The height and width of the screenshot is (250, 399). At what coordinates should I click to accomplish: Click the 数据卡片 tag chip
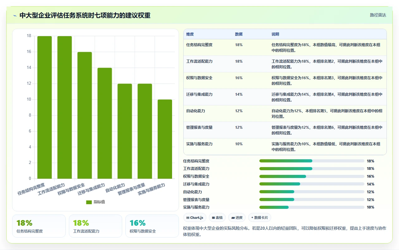pos(260,218)
